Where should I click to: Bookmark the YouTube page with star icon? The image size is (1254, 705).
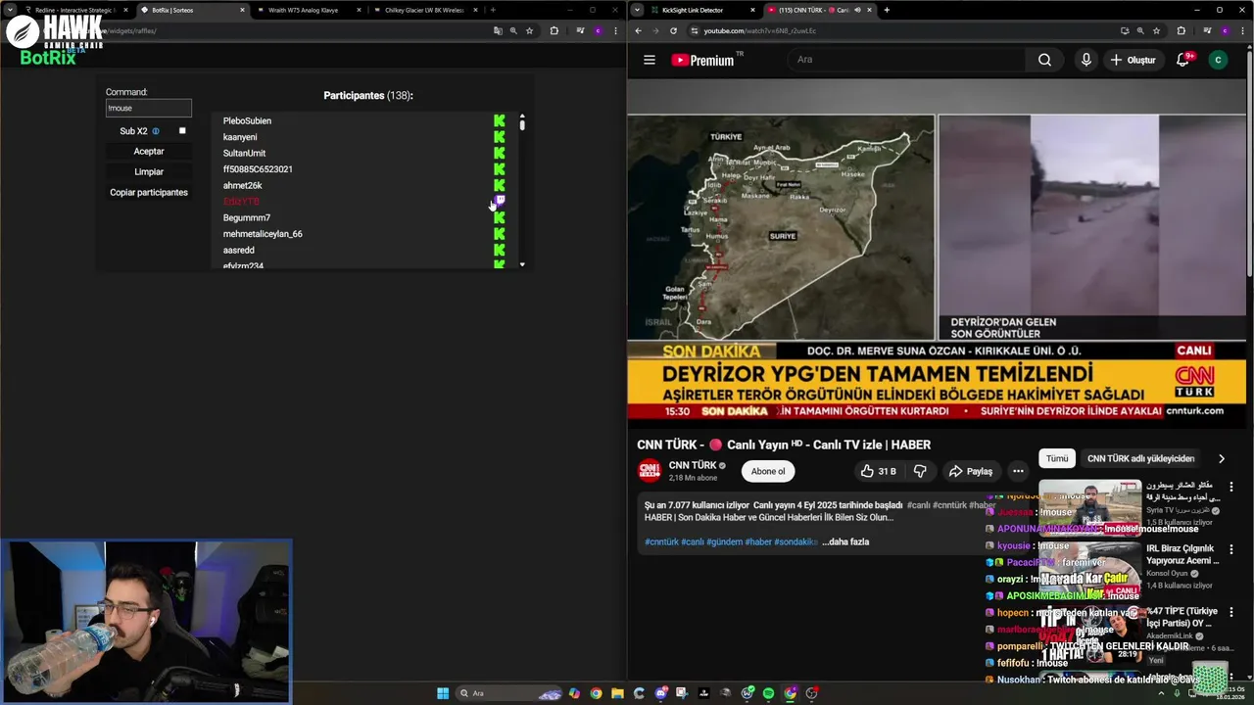tap(1156, 30)
